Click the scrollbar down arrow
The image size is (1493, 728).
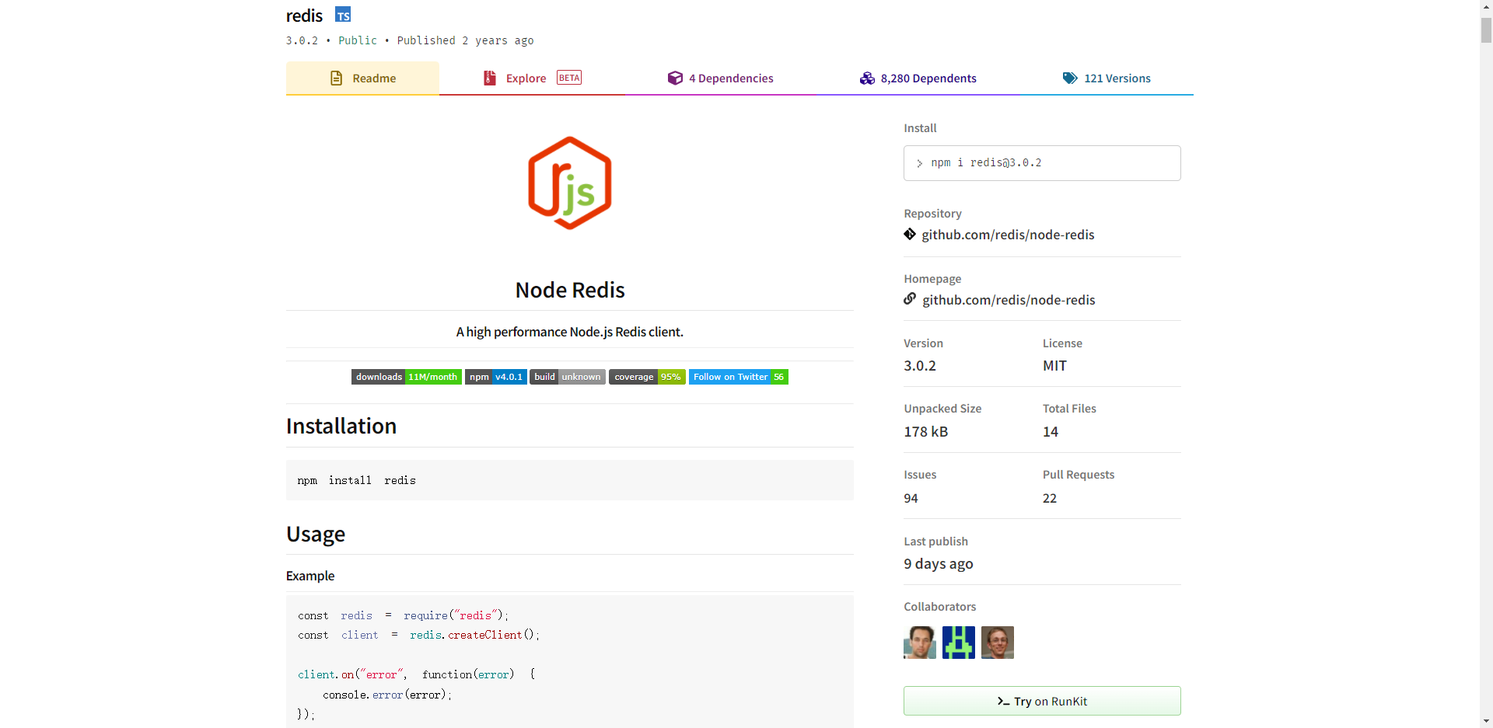1486,722
